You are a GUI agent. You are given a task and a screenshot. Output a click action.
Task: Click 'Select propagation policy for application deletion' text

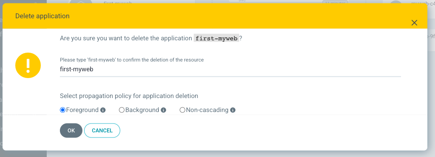coord(129,96)
